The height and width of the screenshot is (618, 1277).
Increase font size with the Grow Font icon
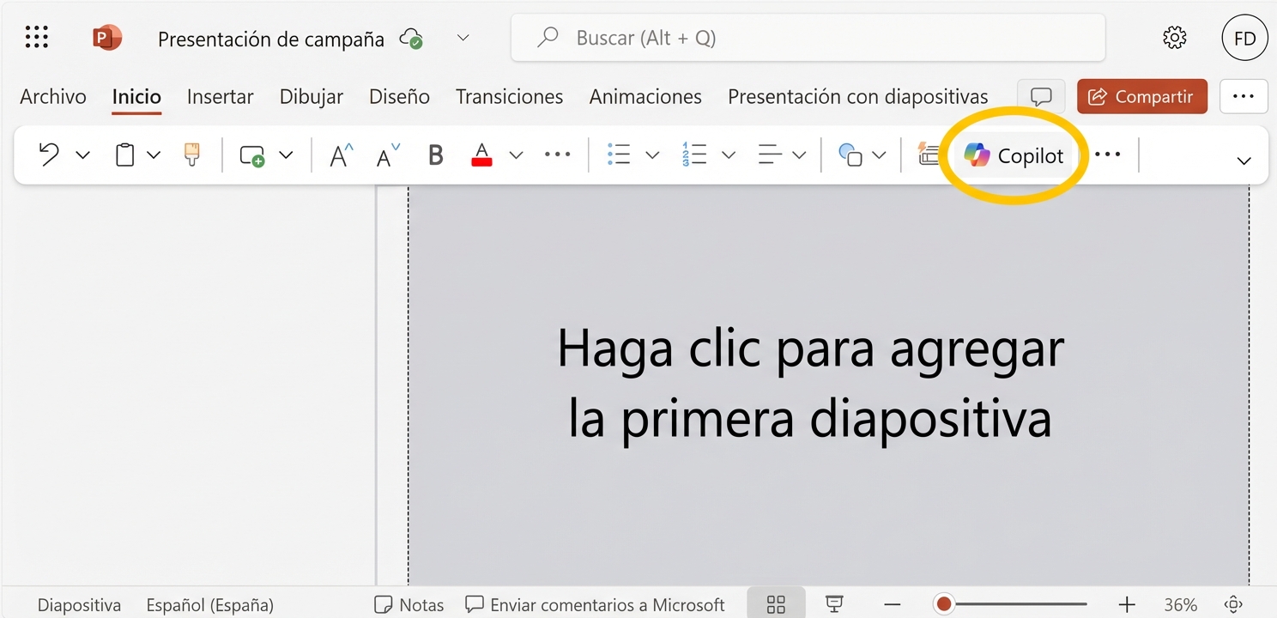(x=338, y=154)
